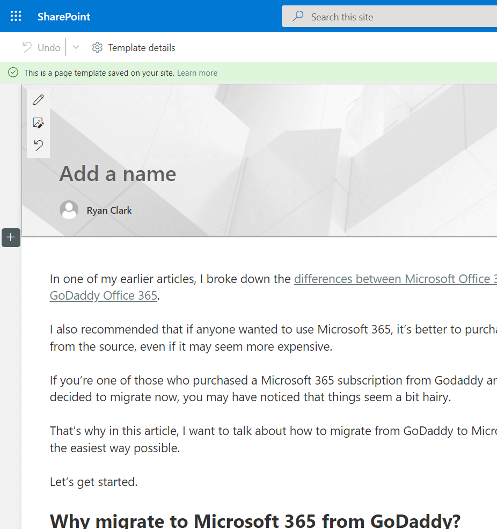Click the pencil edit web part icon
Screen dimensions: 497x529
pos(39,100)
